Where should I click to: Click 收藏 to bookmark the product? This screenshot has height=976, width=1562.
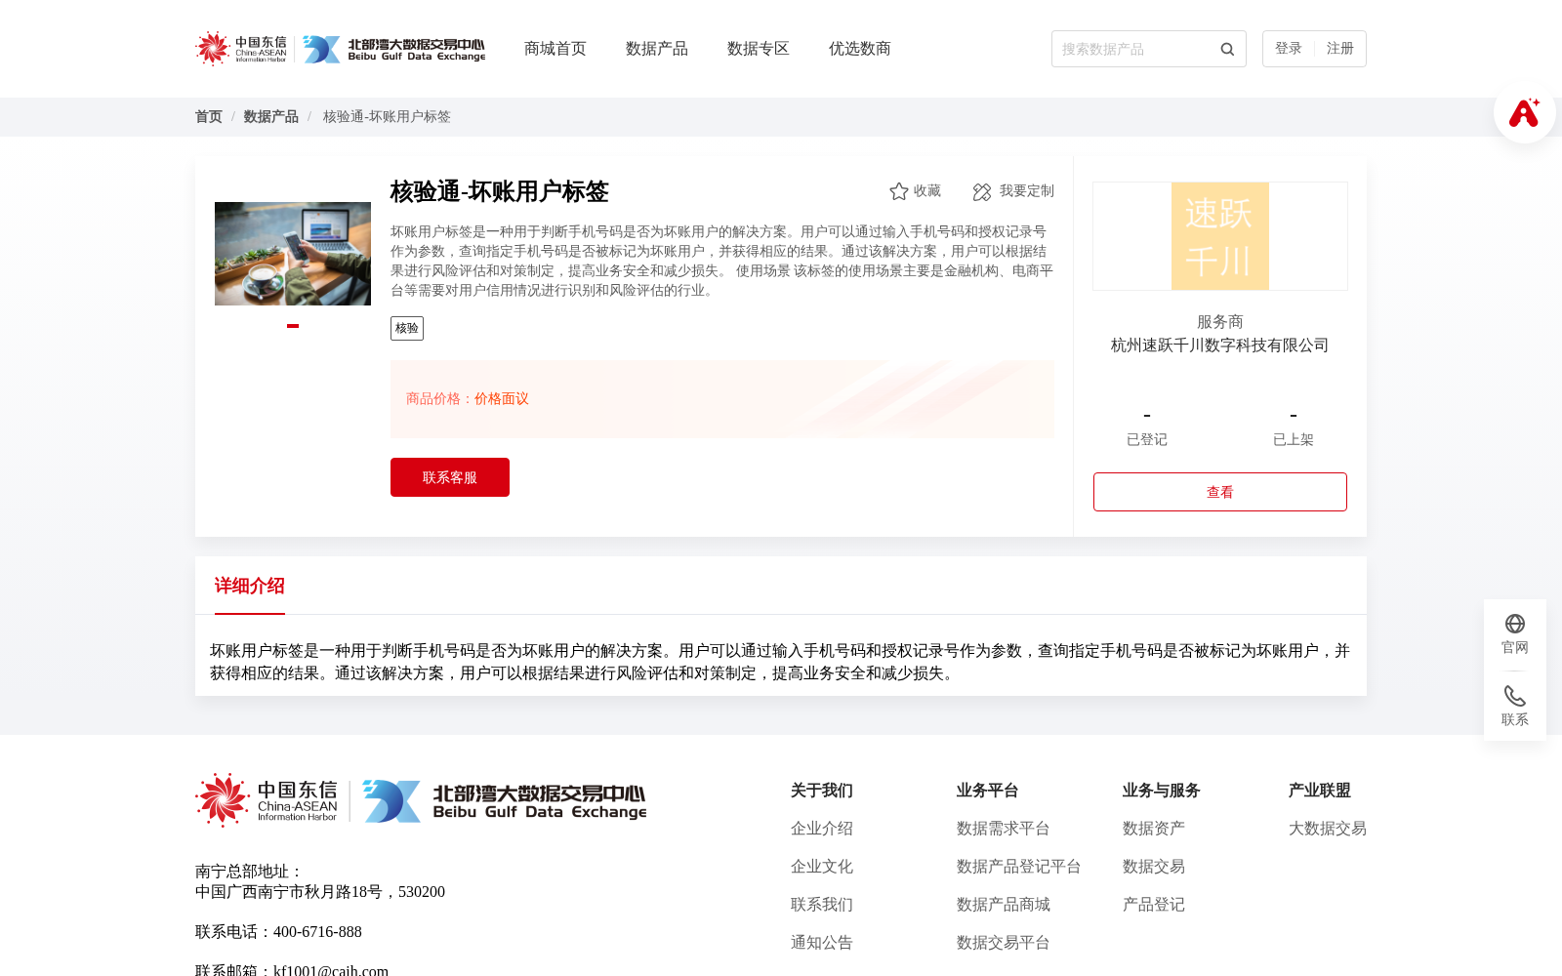[927, 191]
